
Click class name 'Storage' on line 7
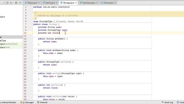(x=53, y=24)
